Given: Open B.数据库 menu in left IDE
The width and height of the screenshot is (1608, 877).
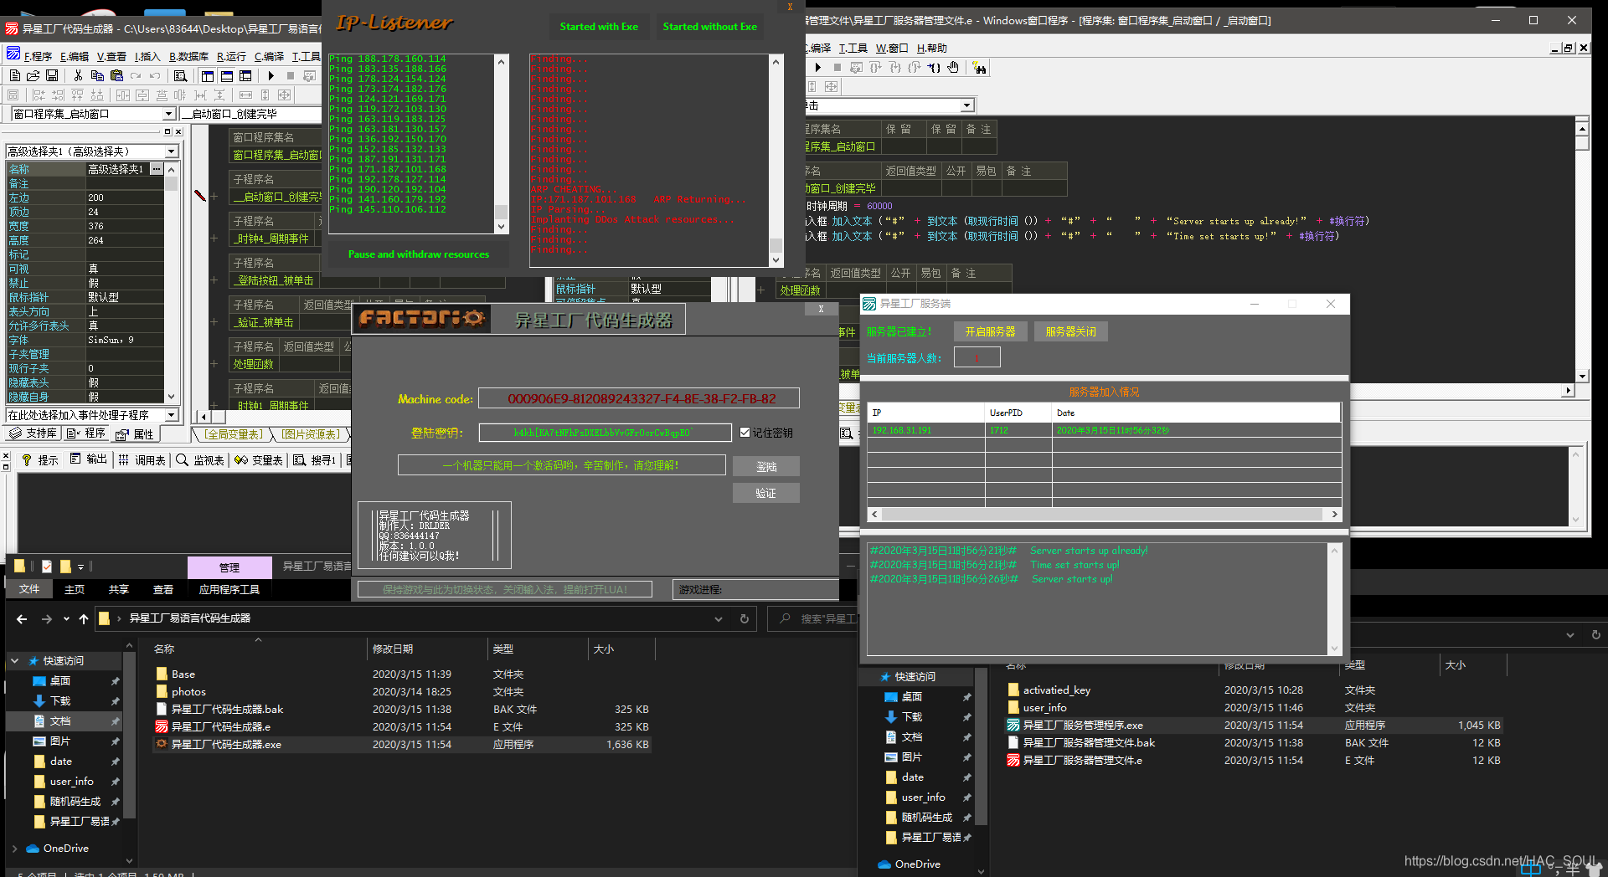Looking at the screenshot, I should tap(188, 56).
